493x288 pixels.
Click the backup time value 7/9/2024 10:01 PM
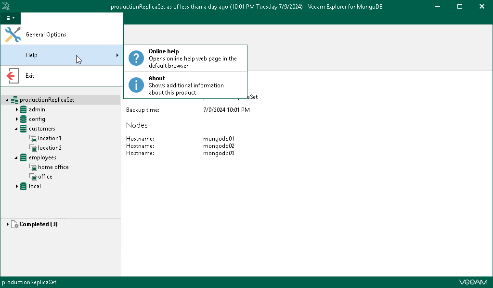226,110
